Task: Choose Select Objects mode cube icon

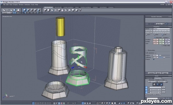Action: [25, 10]
